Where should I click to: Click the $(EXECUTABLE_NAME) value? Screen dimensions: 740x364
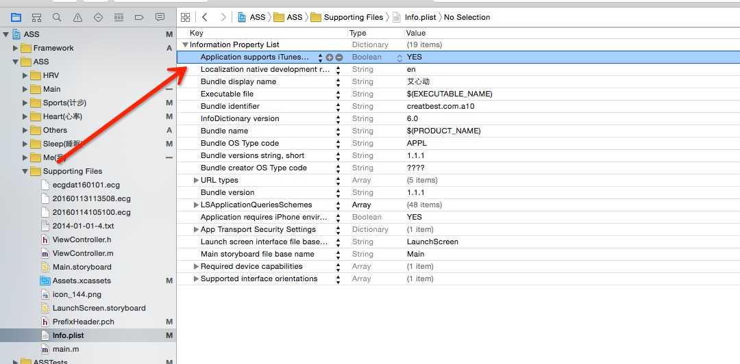[449, 94]
